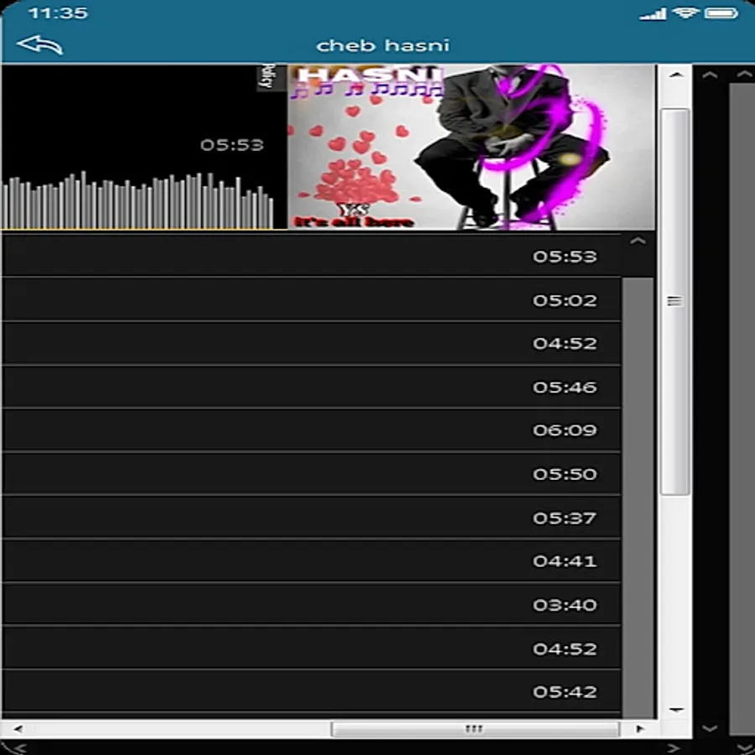Click the gray track list scrollbar thumb

click(638, 497)
